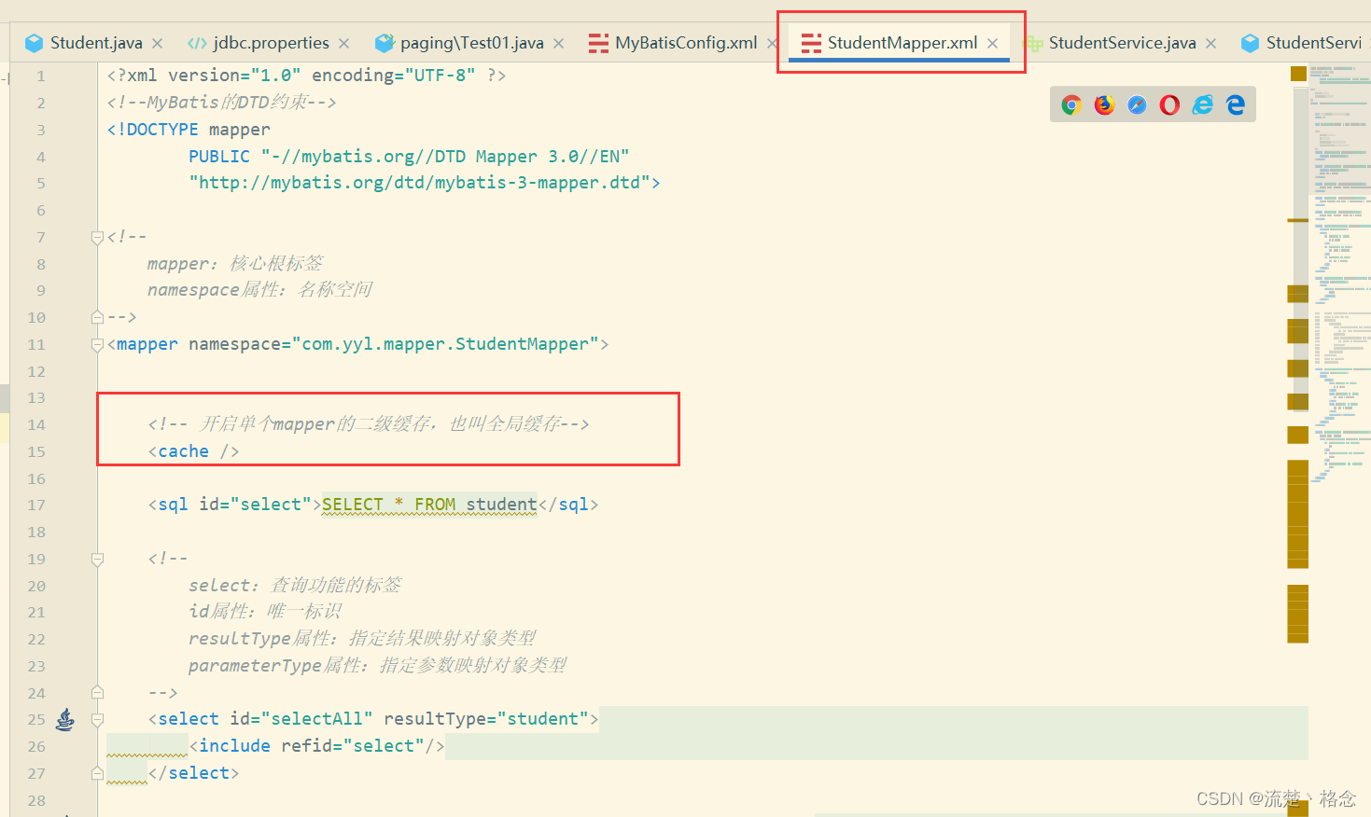Image resolution: width=1371 pixels, height=817 pixels.
Task: Click fold end marker at line 27
Action: 97,773
